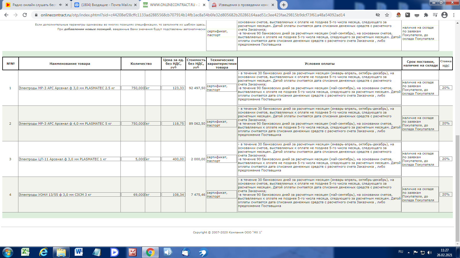460x258 pixels.
Task: Bookmark this page with the star icon
Action: click(x=387, y=15)
